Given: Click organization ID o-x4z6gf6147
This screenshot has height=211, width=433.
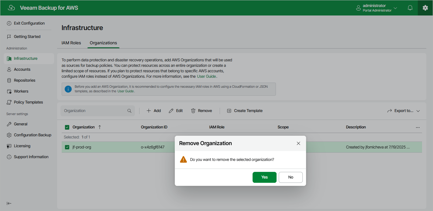Looking at the screenshot, I should 153,147.
